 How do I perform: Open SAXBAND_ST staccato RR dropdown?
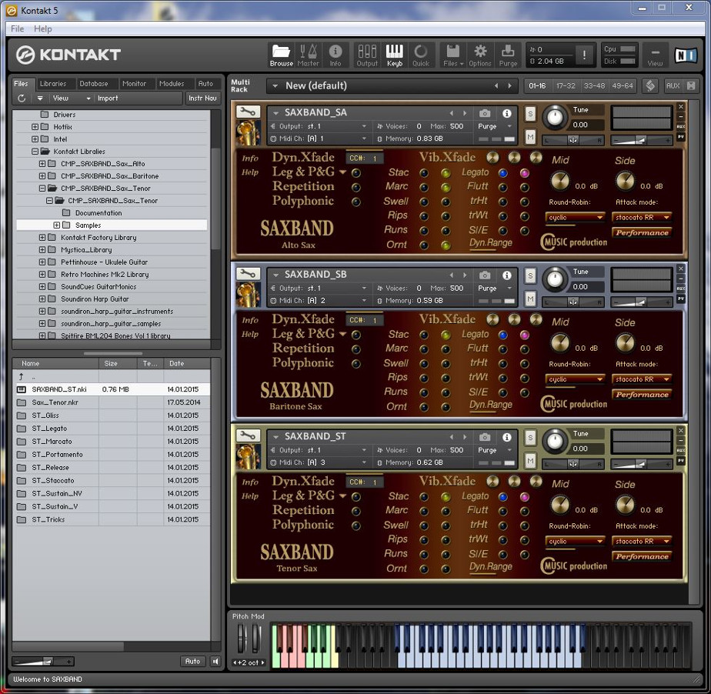(642, 541)
